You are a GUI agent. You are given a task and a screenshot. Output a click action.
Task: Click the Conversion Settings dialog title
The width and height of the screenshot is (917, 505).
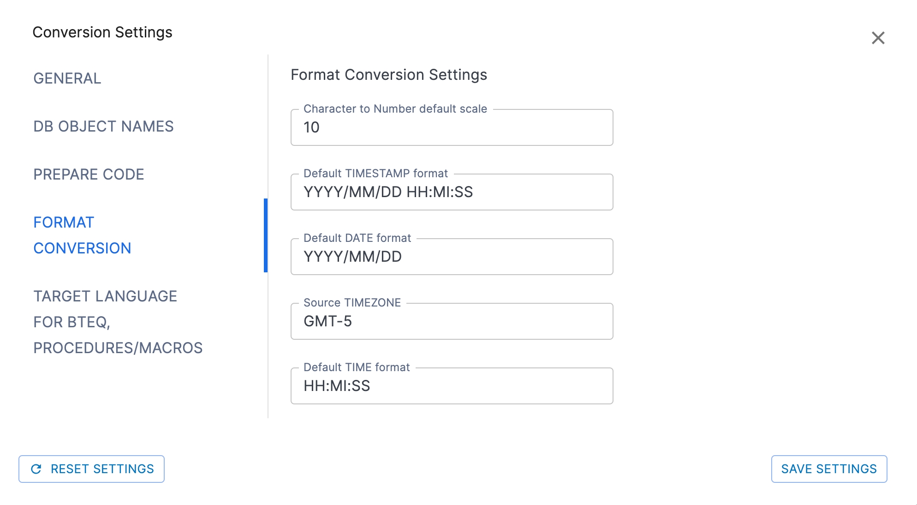click(102, 32)
